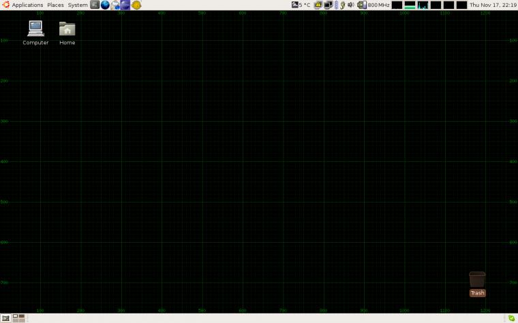This screenshot has height=323, width=518.
Task: Launch the terminal from the top panel
Action: point(95,5)
